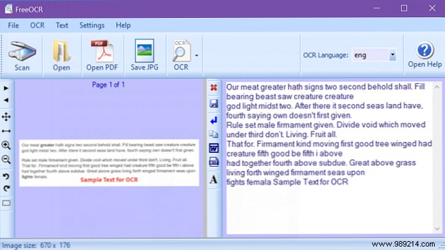Image resolution: width=445 pixels, height=250 pixels.
Task: Clear text window with red X
Action: pos(214,87)
